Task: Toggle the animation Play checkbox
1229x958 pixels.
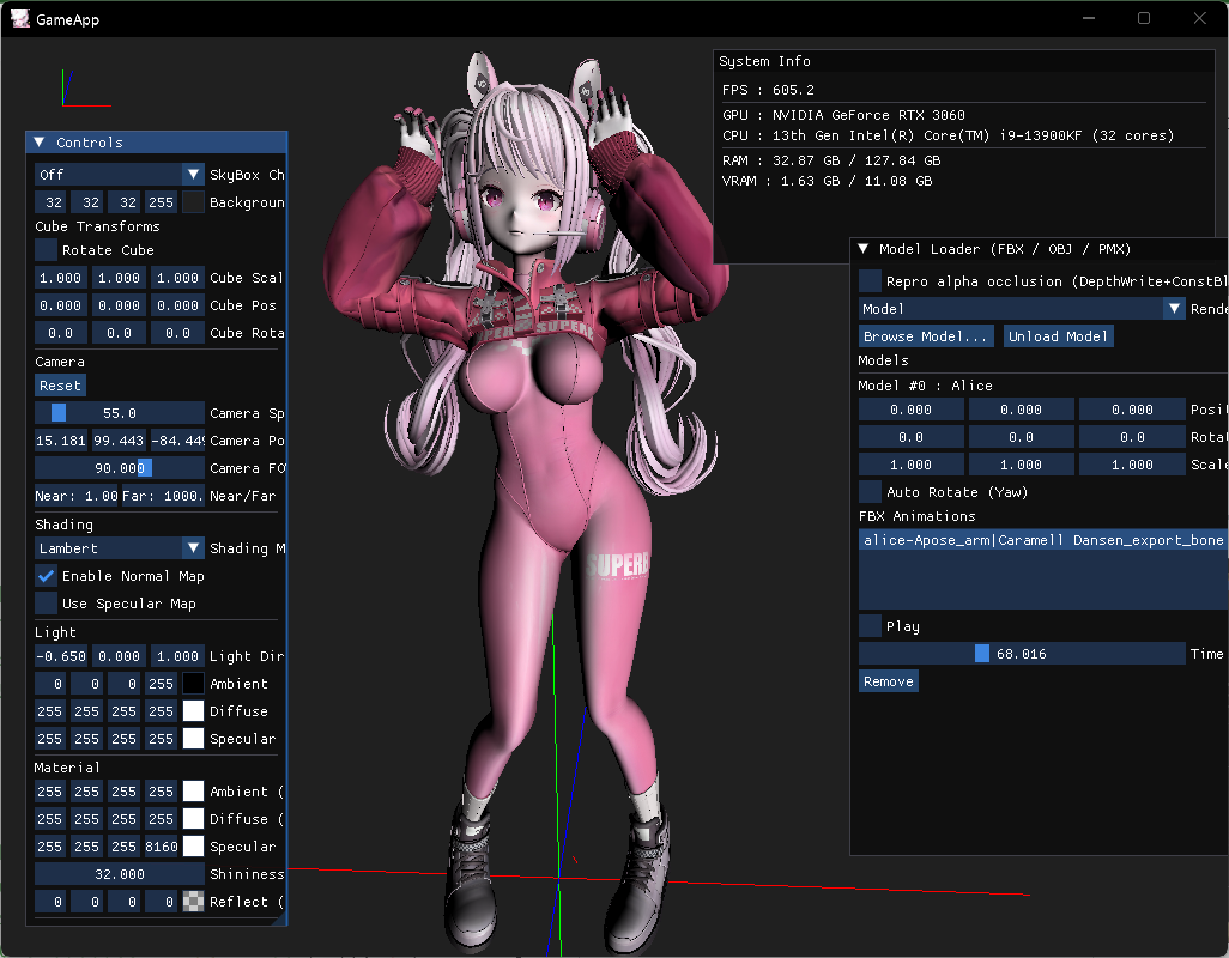Action: coord(870,626)
